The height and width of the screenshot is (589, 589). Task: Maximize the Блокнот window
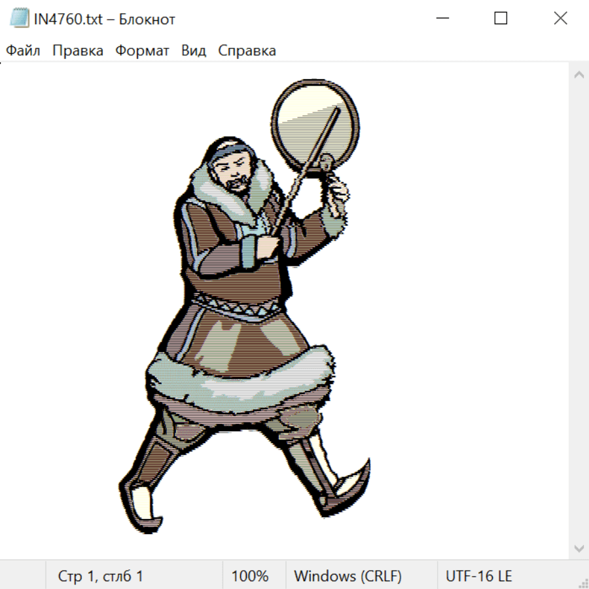pos(501,19)
